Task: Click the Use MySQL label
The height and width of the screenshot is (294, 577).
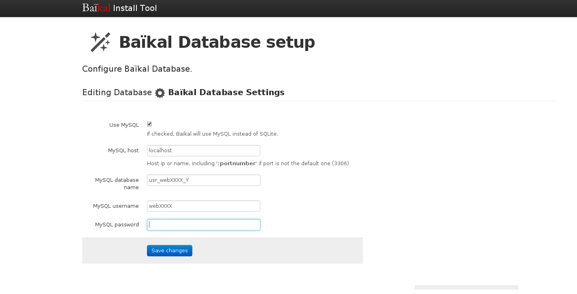Action: pos(124,125)
